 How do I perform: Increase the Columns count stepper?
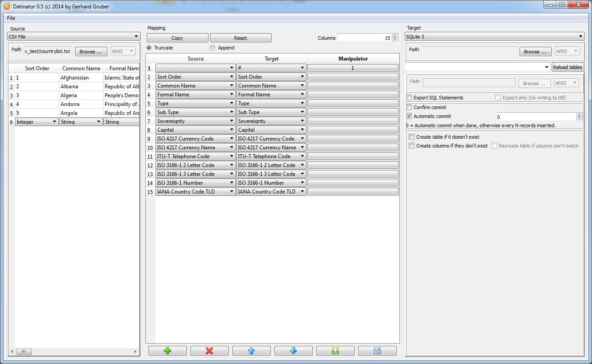click(x=395, y=36)
